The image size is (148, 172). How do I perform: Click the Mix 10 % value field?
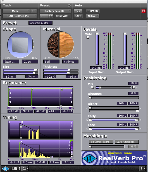click(133, 83)
